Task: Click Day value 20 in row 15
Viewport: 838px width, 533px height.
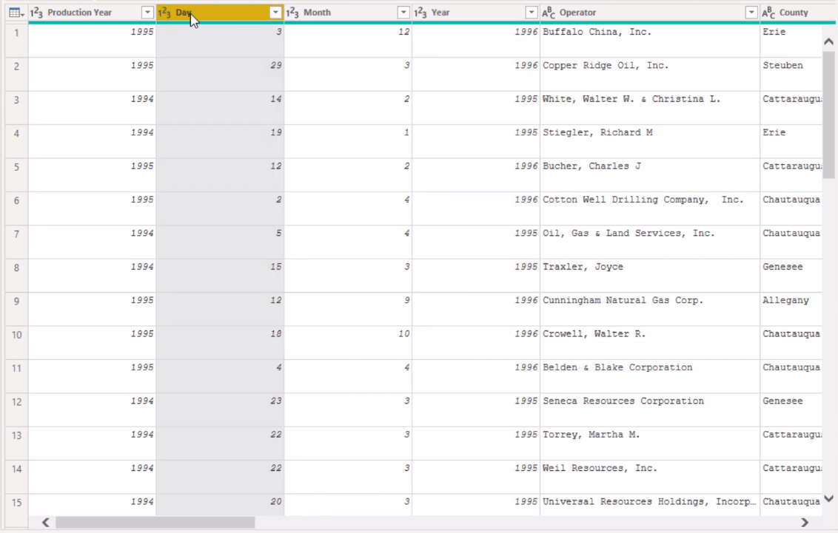Action: 220,505
